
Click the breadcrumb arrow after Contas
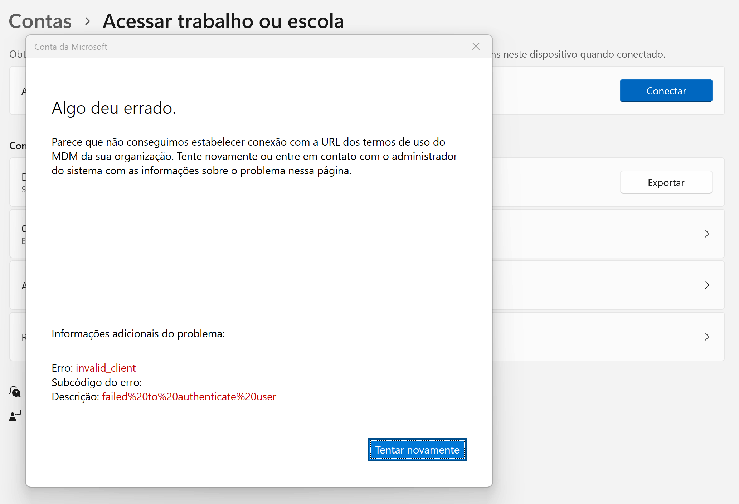(x=87, y=21)
